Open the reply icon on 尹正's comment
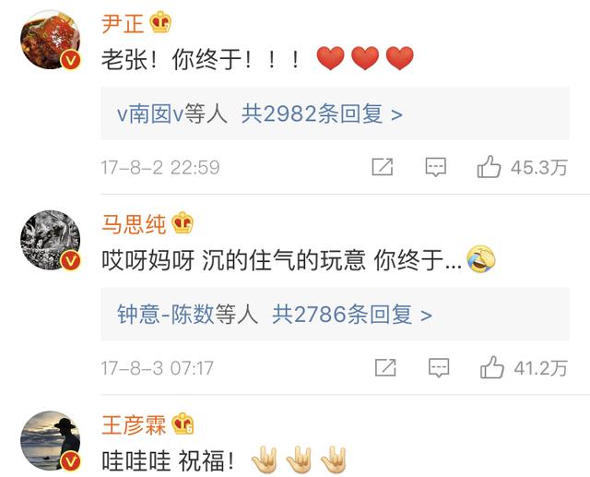The height and width of the screenshot is (477, 590). [436, 167]
